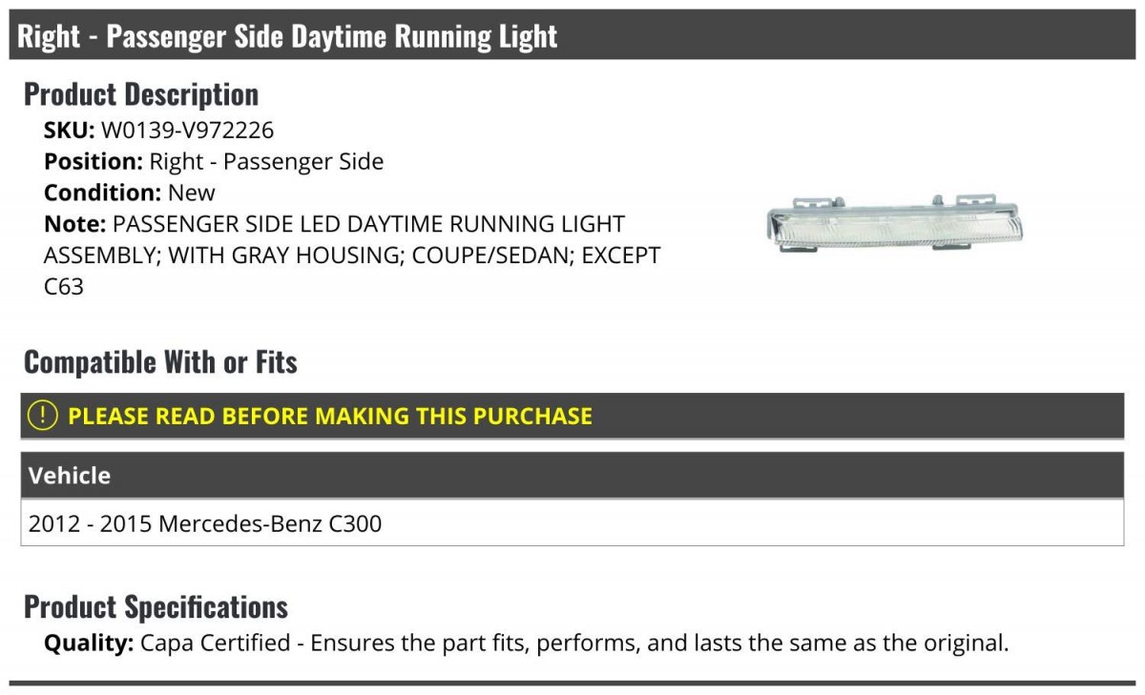Click the bold "SKU:" label
This screenshot has width=1145, height=695.
(x=69, y=131)
